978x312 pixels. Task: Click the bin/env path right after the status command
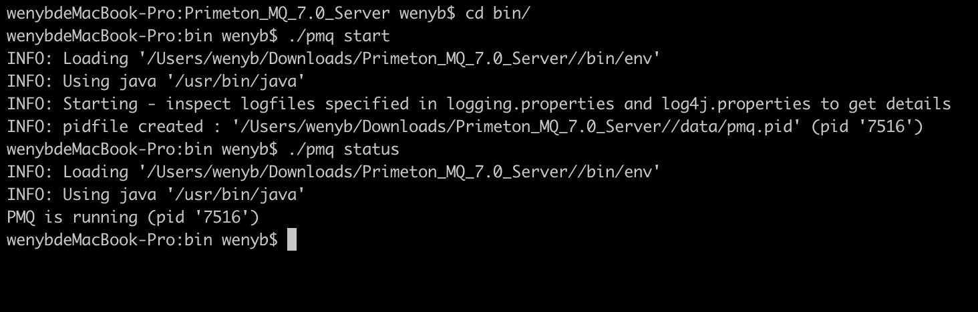(x=399, y=172)
